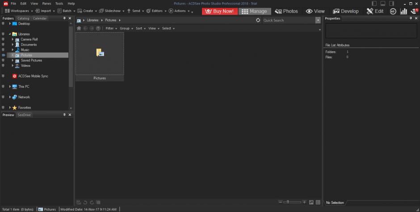Toggle Easy-Select indicator for Camera Roll
The width and height of the screenshot is (420, 212).
3,39
